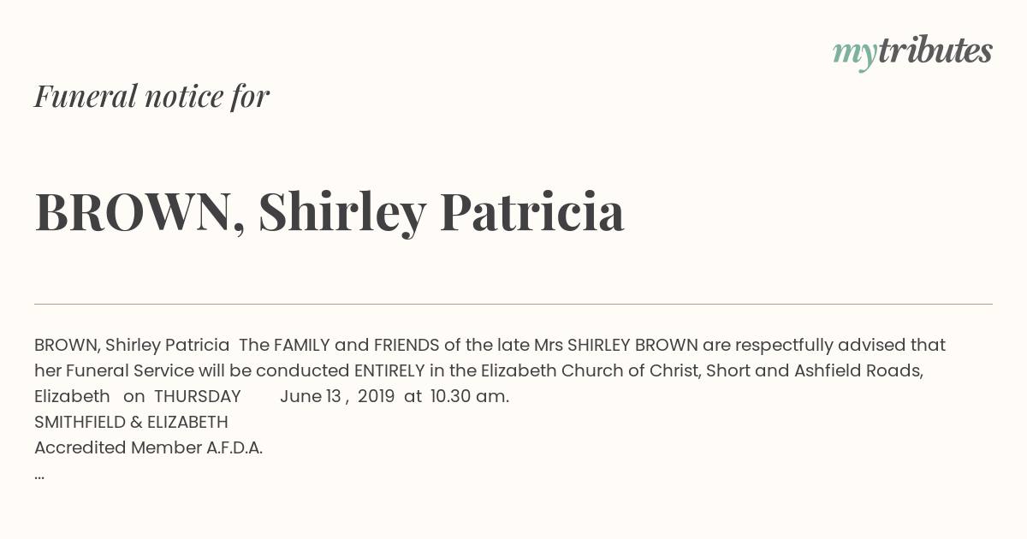Click the 'THURSDAY' word in notice
The height and width of the screenshot is (539, 1027).
pyautogui.click(x=198, y=396)
